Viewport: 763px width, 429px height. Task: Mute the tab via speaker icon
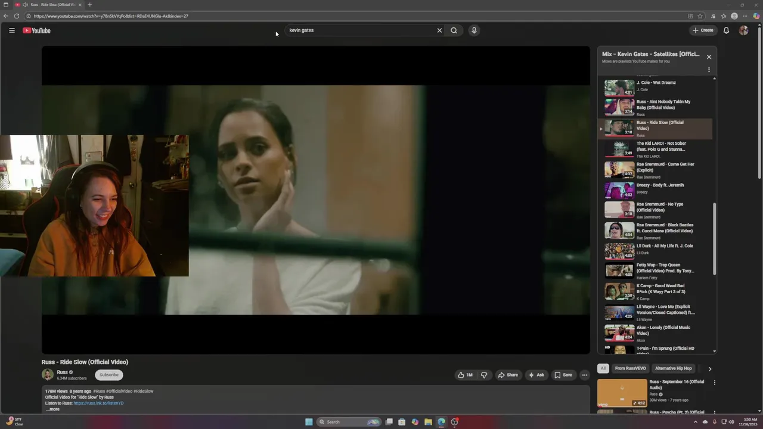point(25,5)
